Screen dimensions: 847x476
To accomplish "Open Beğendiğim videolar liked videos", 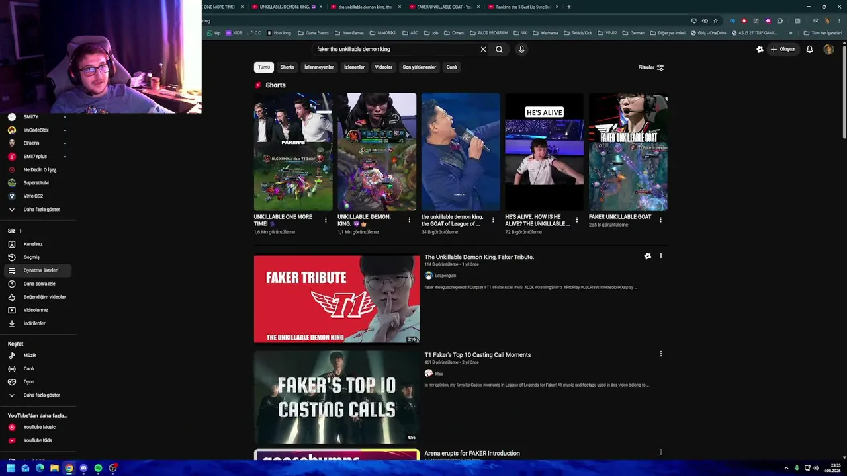I will click(38, 297).
